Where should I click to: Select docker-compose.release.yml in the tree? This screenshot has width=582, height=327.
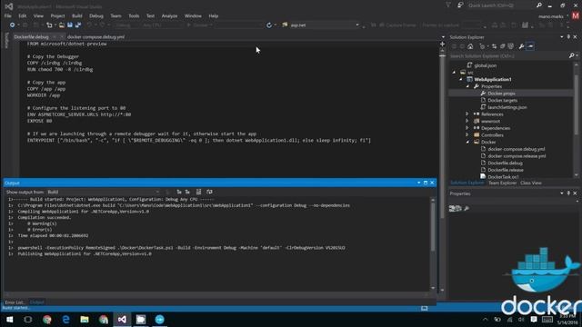coord(517,156)
